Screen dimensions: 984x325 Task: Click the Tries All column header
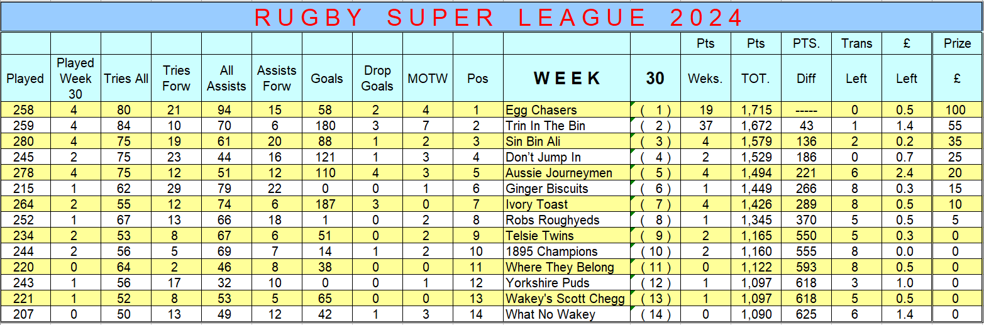(126, 79)
